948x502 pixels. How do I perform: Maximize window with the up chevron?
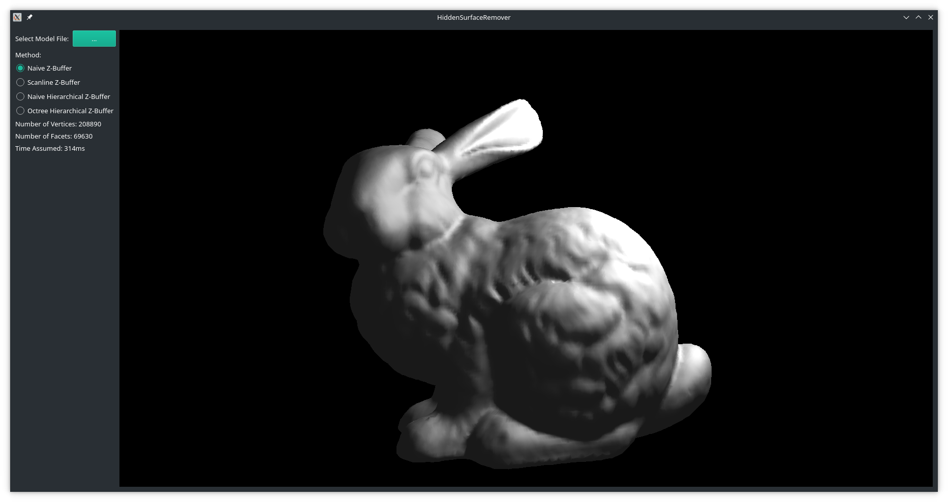coord(919,17)
